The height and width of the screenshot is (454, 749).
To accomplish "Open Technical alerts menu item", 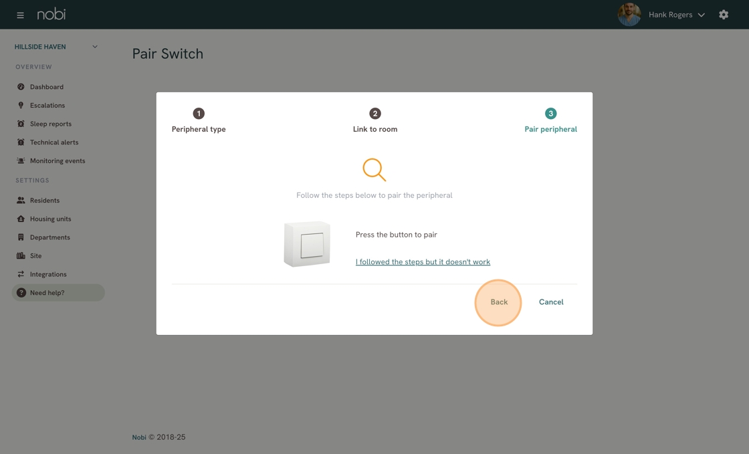I will click(54, 142).
